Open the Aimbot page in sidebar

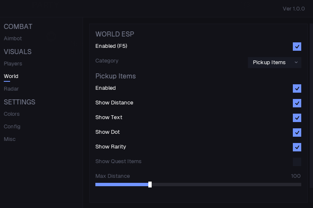click(x=13, y=39)
